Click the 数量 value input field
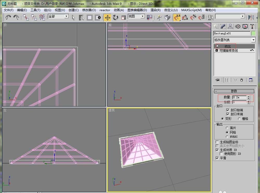260x193 pixels. pos(239,98)
